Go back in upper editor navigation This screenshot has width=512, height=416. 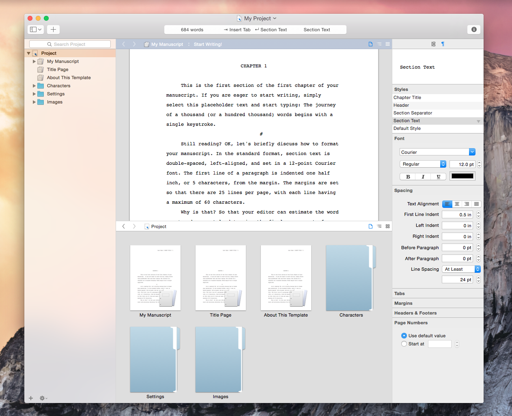point(124,44)
